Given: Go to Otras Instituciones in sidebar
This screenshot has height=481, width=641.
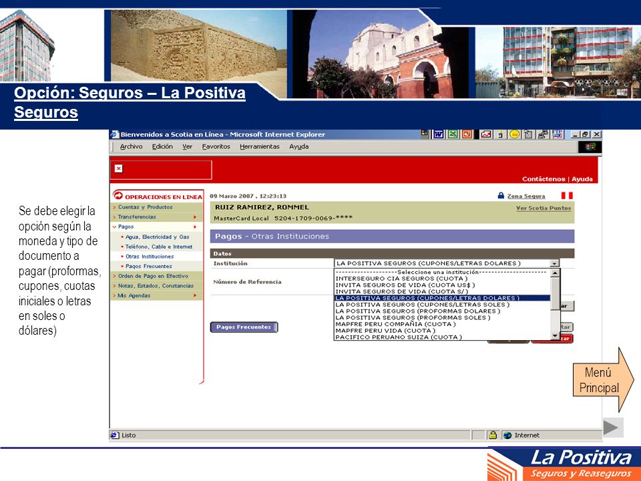Looking at the screenshot, I should (x=150, y=257).
